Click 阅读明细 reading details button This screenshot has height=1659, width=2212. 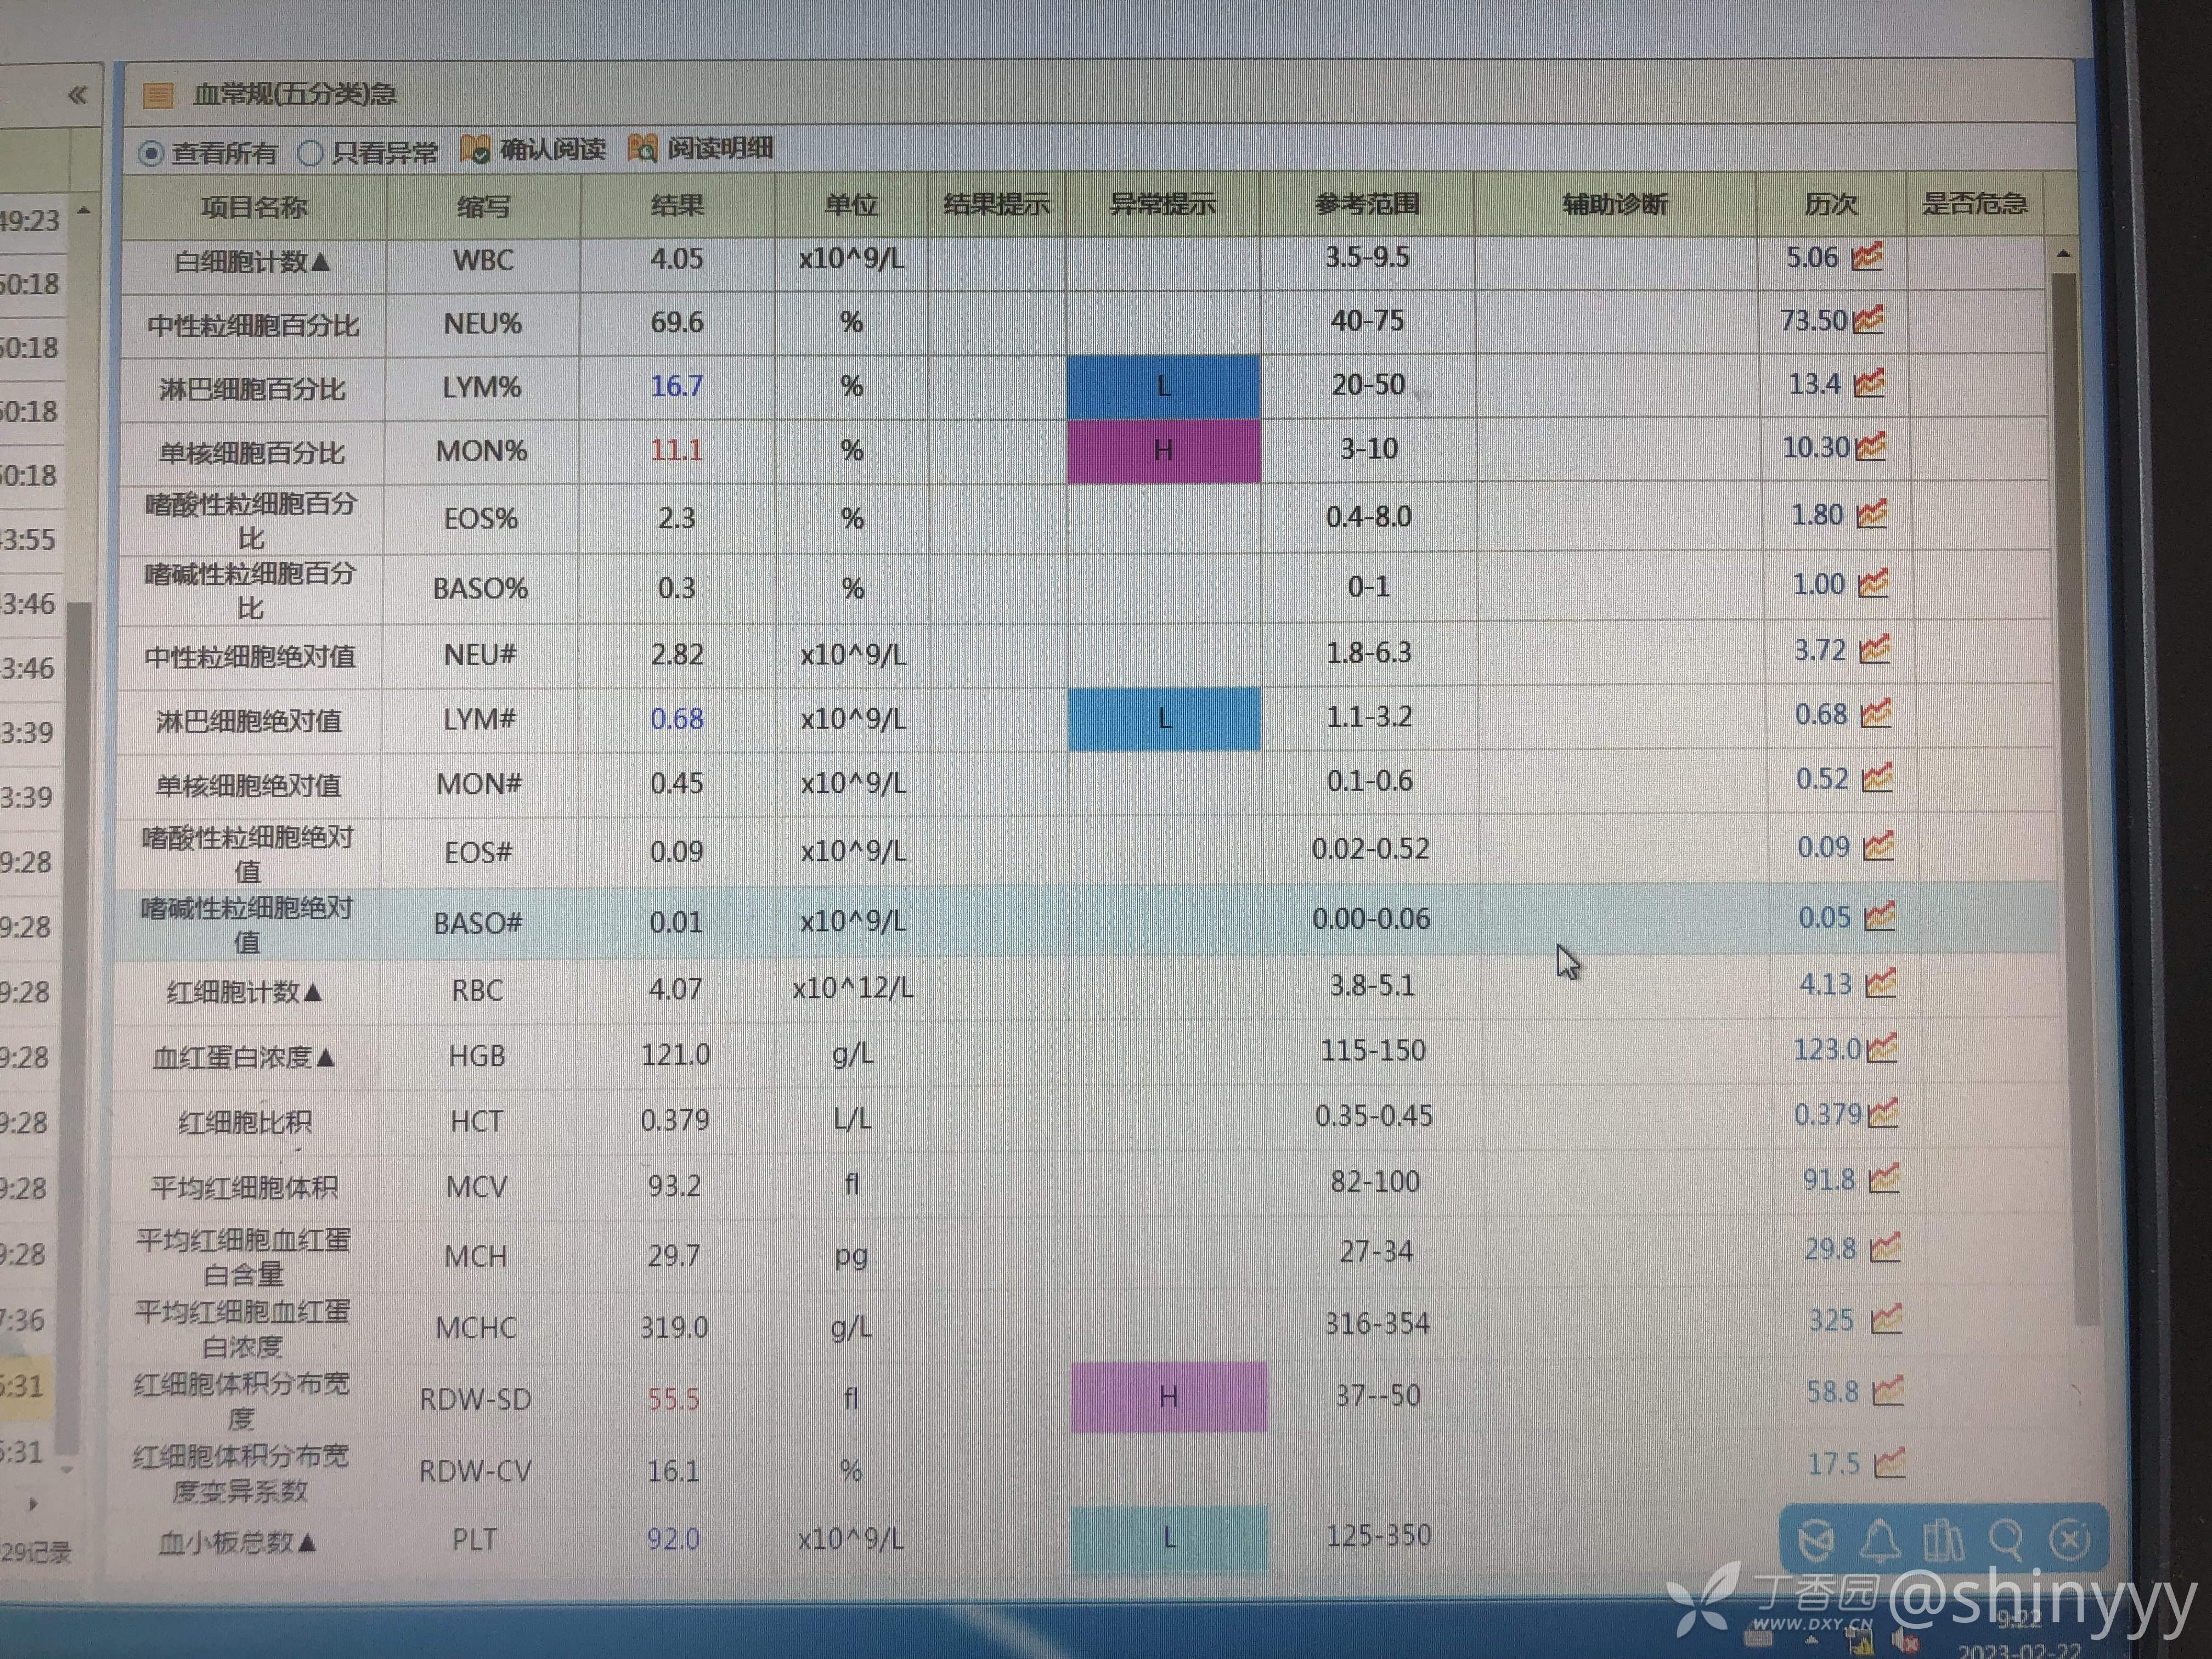701,149
